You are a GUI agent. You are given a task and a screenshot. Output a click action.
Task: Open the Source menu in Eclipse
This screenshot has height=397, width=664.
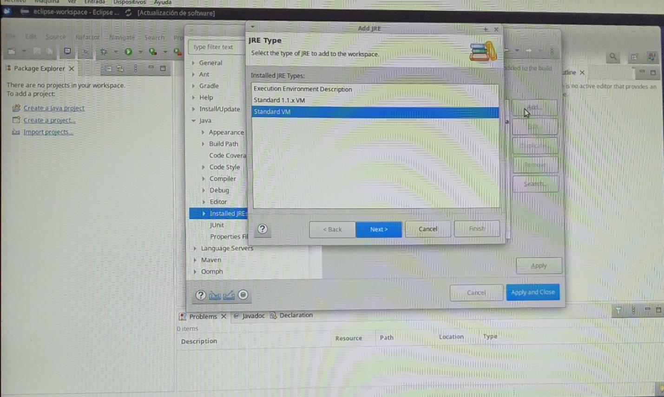[x=56, y=37]
